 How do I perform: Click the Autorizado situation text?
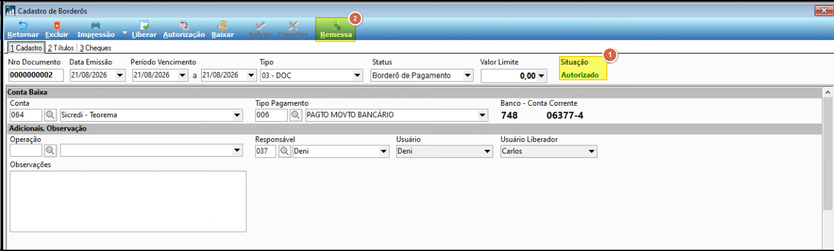pos(579,75)
